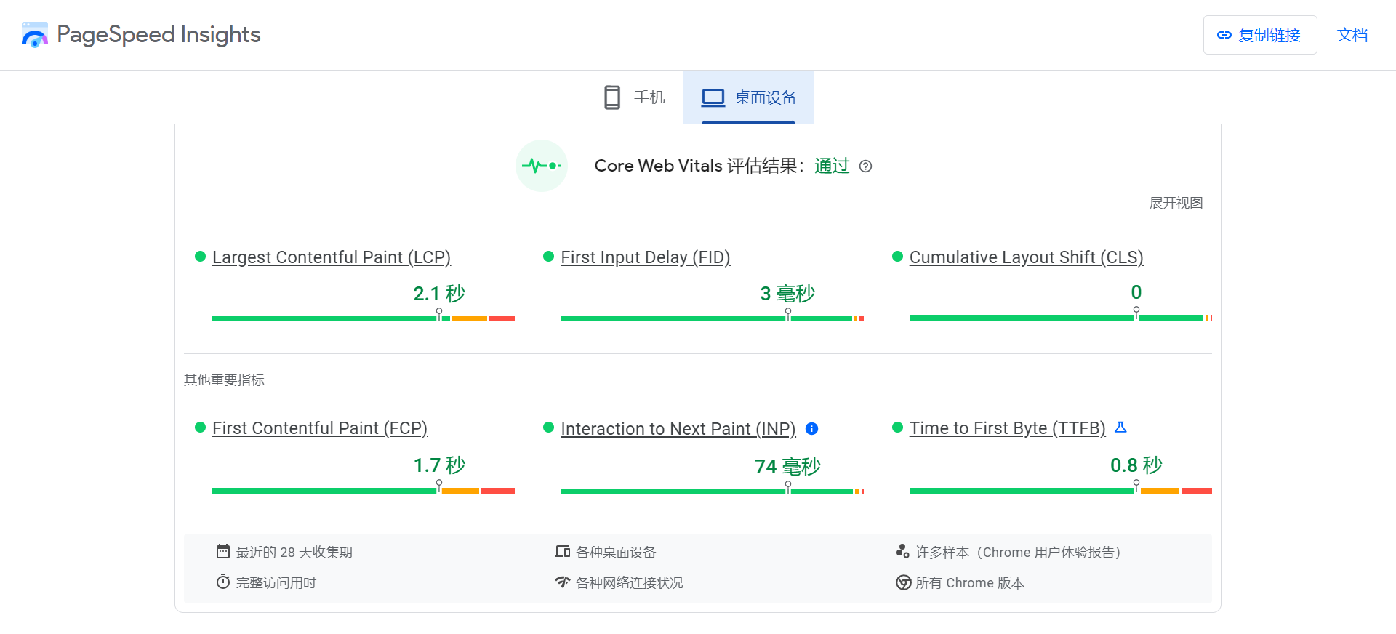
Task: Click the LCP distribution bar marker
Action: (x=439, y=314)
